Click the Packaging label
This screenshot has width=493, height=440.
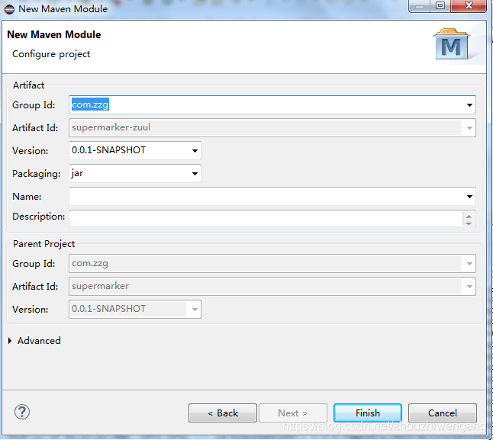(36, 174)
